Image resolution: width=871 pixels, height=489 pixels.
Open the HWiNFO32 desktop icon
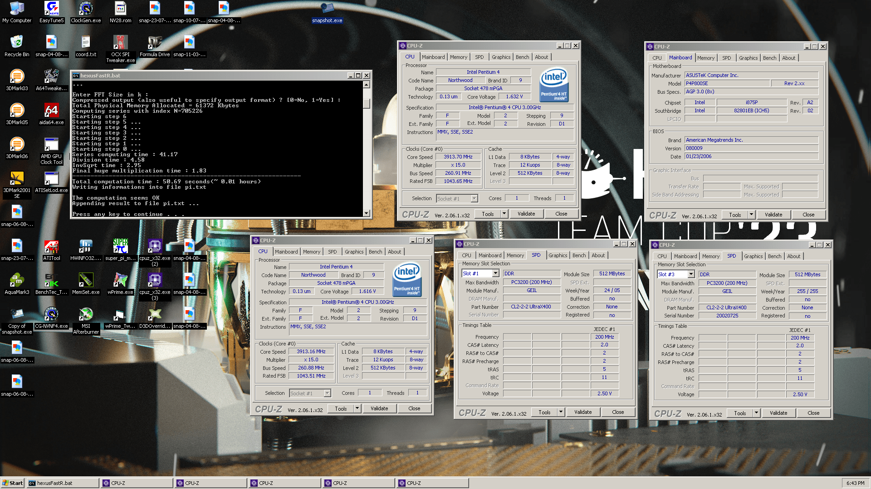[86, 250]
